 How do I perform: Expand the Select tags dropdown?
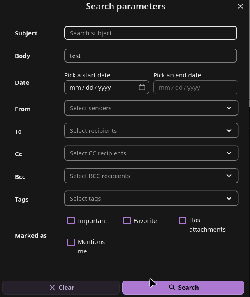(x=151, y=198)
